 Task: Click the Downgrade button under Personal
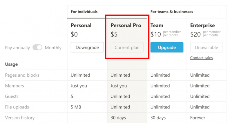[x=87, y=48]
